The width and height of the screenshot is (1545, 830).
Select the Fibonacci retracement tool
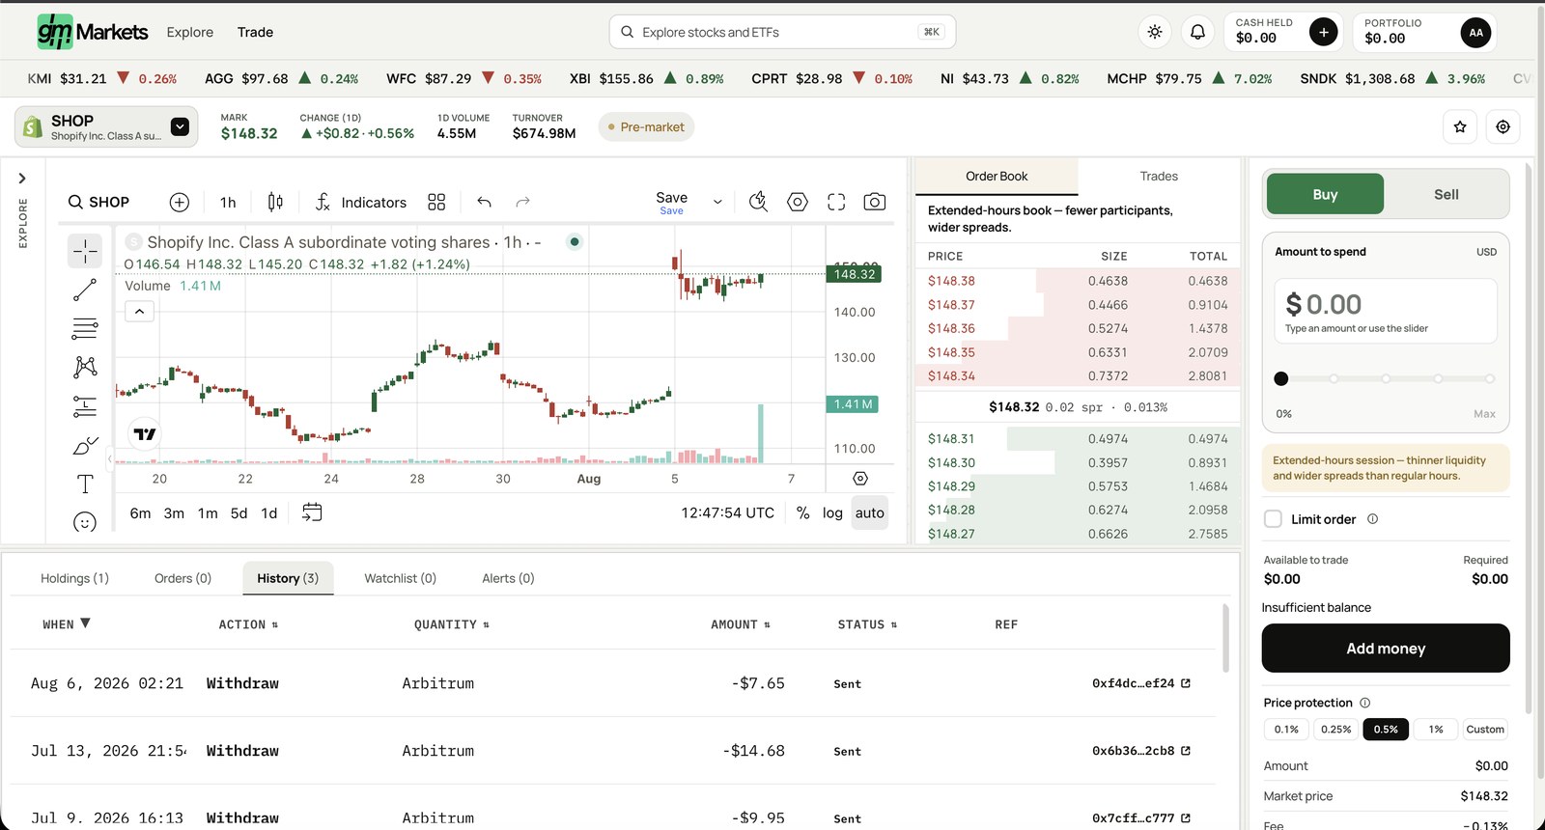tap(85, 329)
